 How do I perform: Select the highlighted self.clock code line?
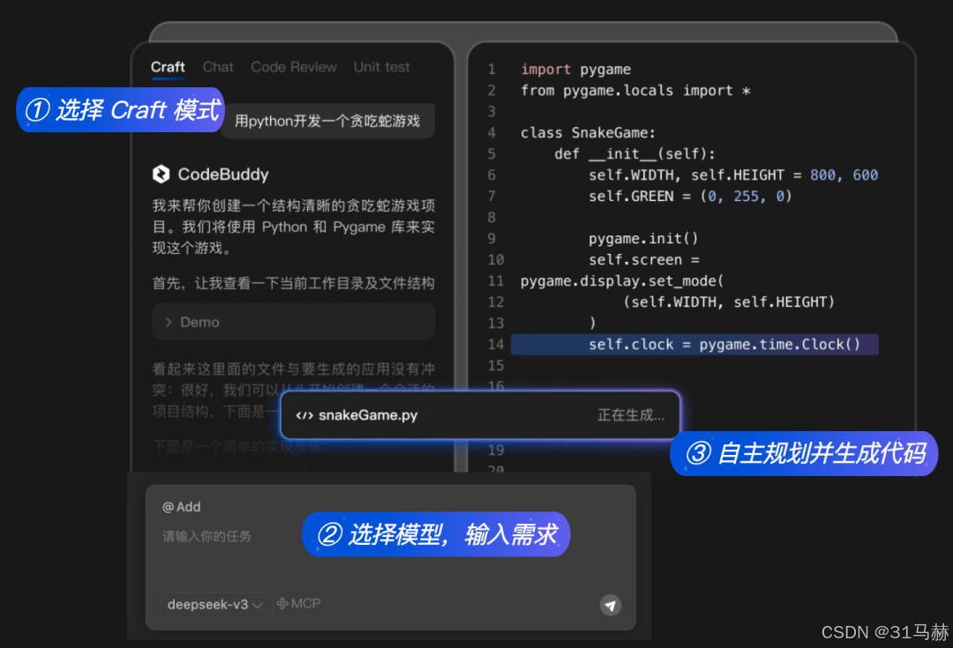[x=694, y=344]
